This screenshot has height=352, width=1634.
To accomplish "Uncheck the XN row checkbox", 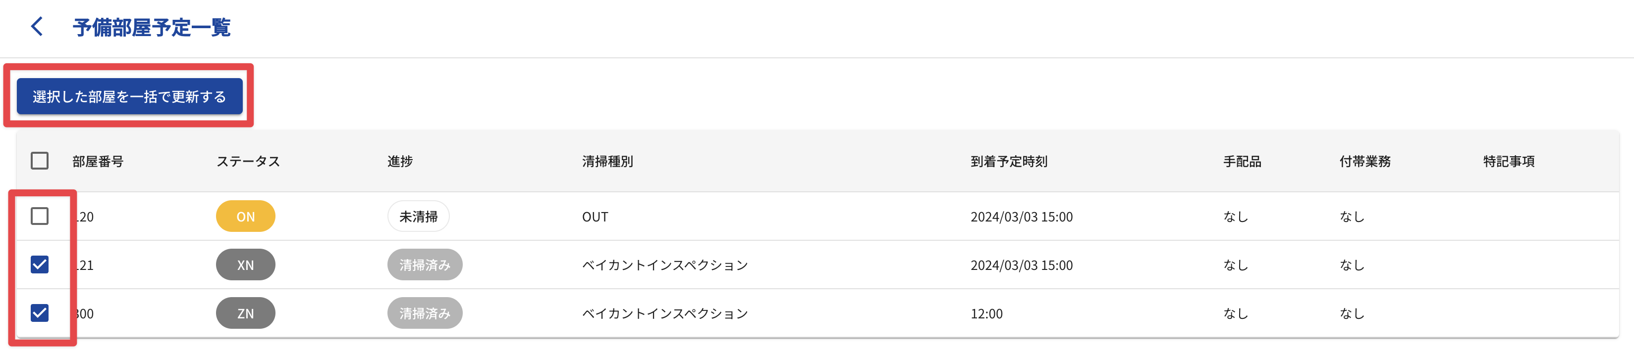I will click(x=39, y=264).
